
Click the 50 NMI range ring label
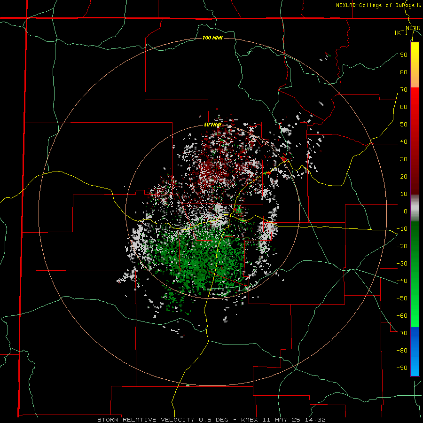pos(212,125)
